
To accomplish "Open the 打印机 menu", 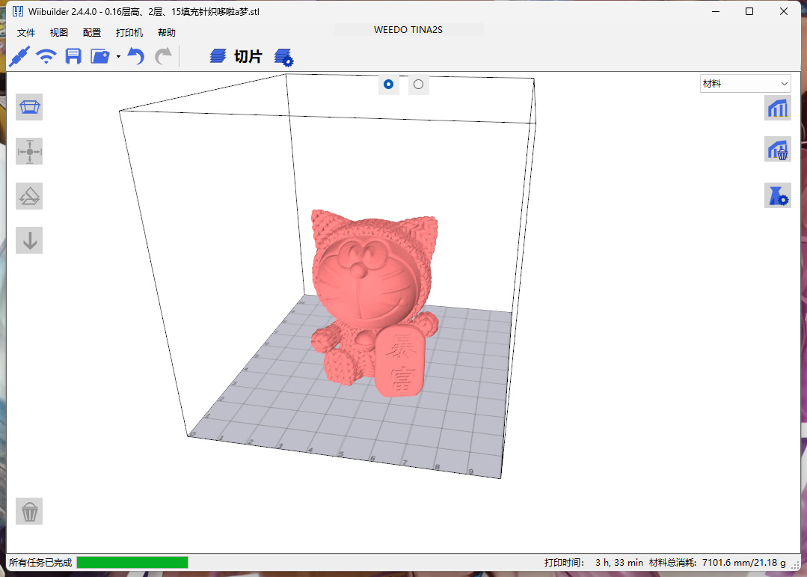I will pos(129,32).
